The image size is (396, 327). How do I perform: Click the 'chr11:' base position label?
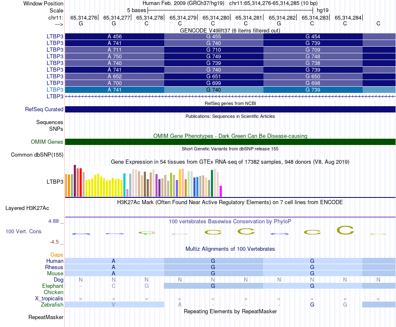click(x=55, y=17)
